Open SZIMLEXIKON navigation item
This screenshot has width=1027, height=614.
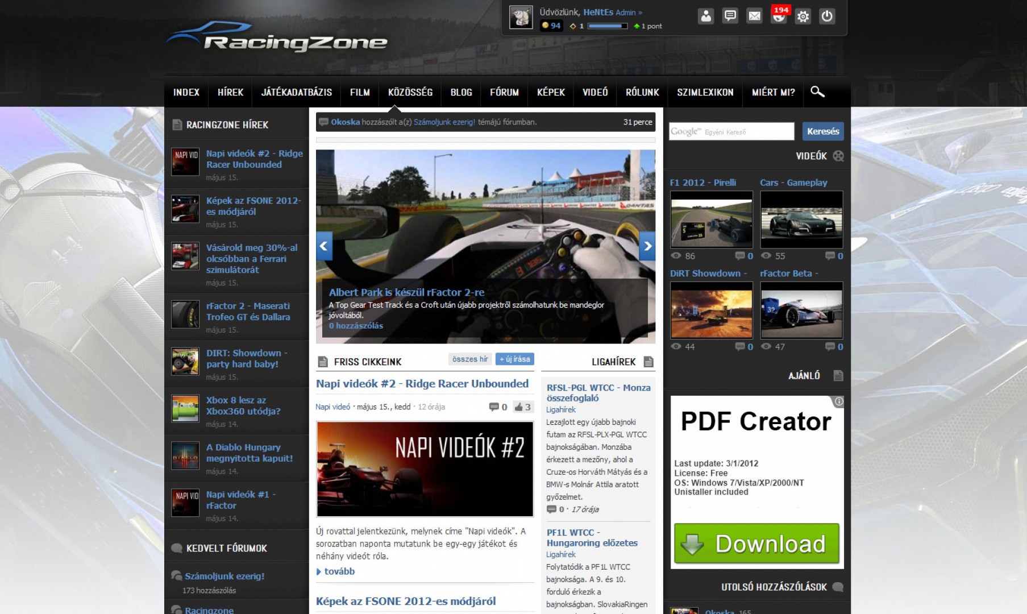tap(705, 92)
